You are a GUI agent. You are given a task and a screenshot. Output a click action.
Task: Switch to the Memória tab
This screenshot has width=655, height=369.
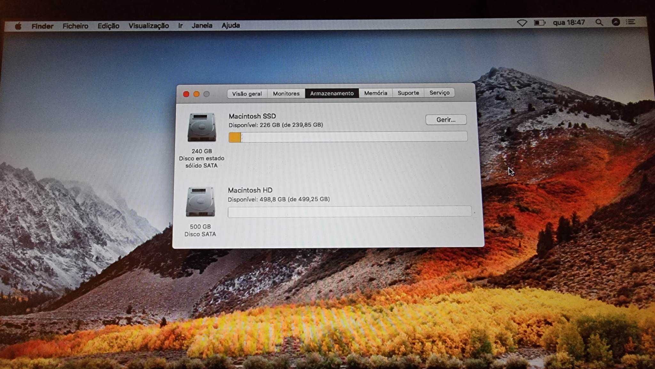click(x=376, y=93)
